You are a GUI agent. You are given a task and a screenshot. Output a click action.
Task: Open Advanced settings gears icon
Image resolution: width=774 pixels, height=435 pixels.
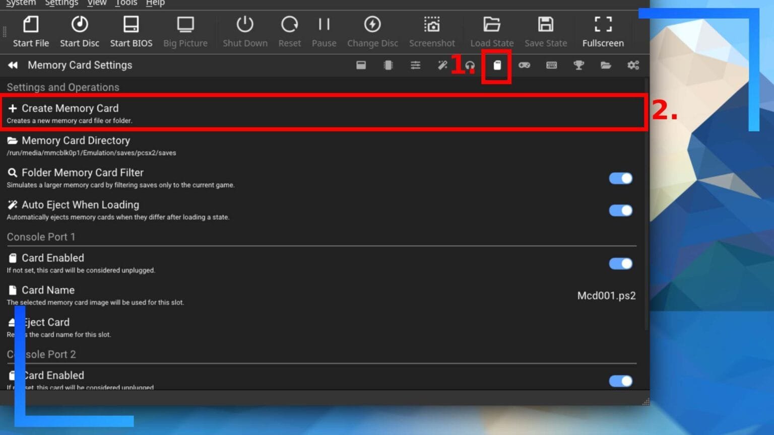[633, 65]
